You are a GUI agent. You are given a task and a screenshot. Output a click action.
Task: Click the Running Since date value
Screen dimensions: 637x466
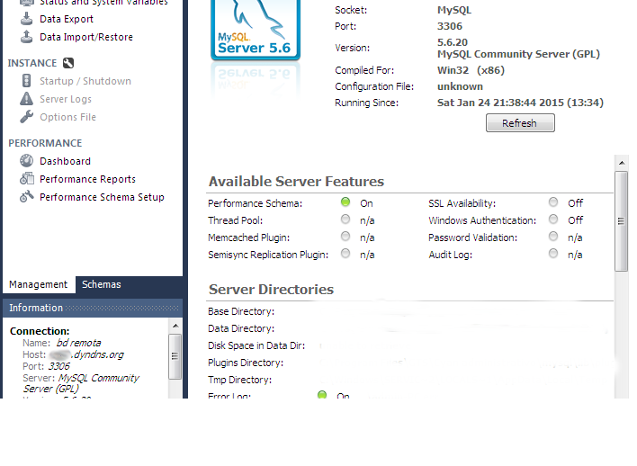(x=520, y=103)
